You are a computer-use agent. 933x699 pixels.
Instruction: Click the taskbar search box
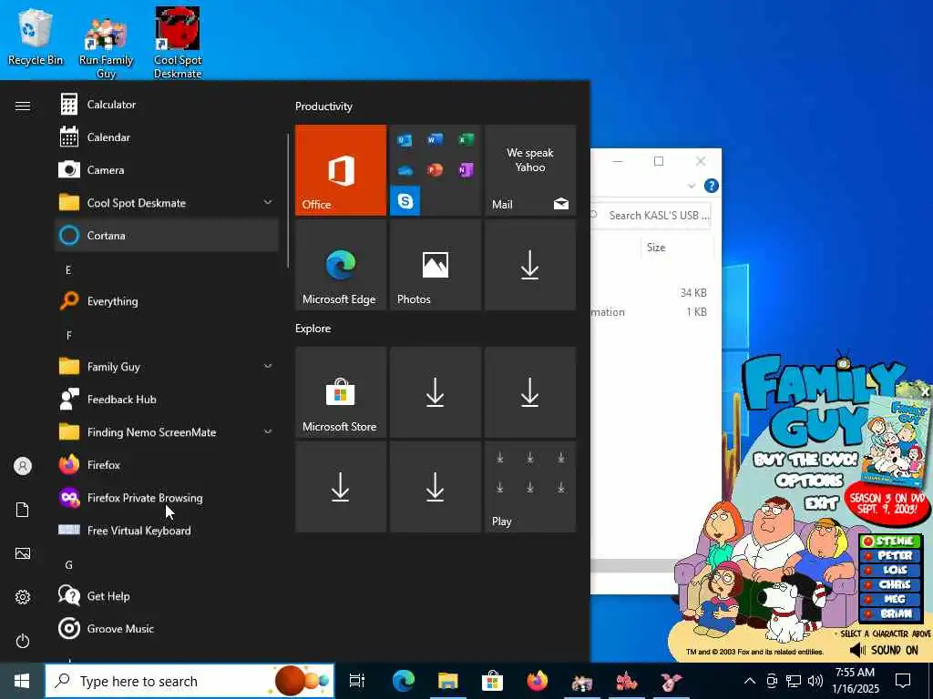(x=190, y=681)
